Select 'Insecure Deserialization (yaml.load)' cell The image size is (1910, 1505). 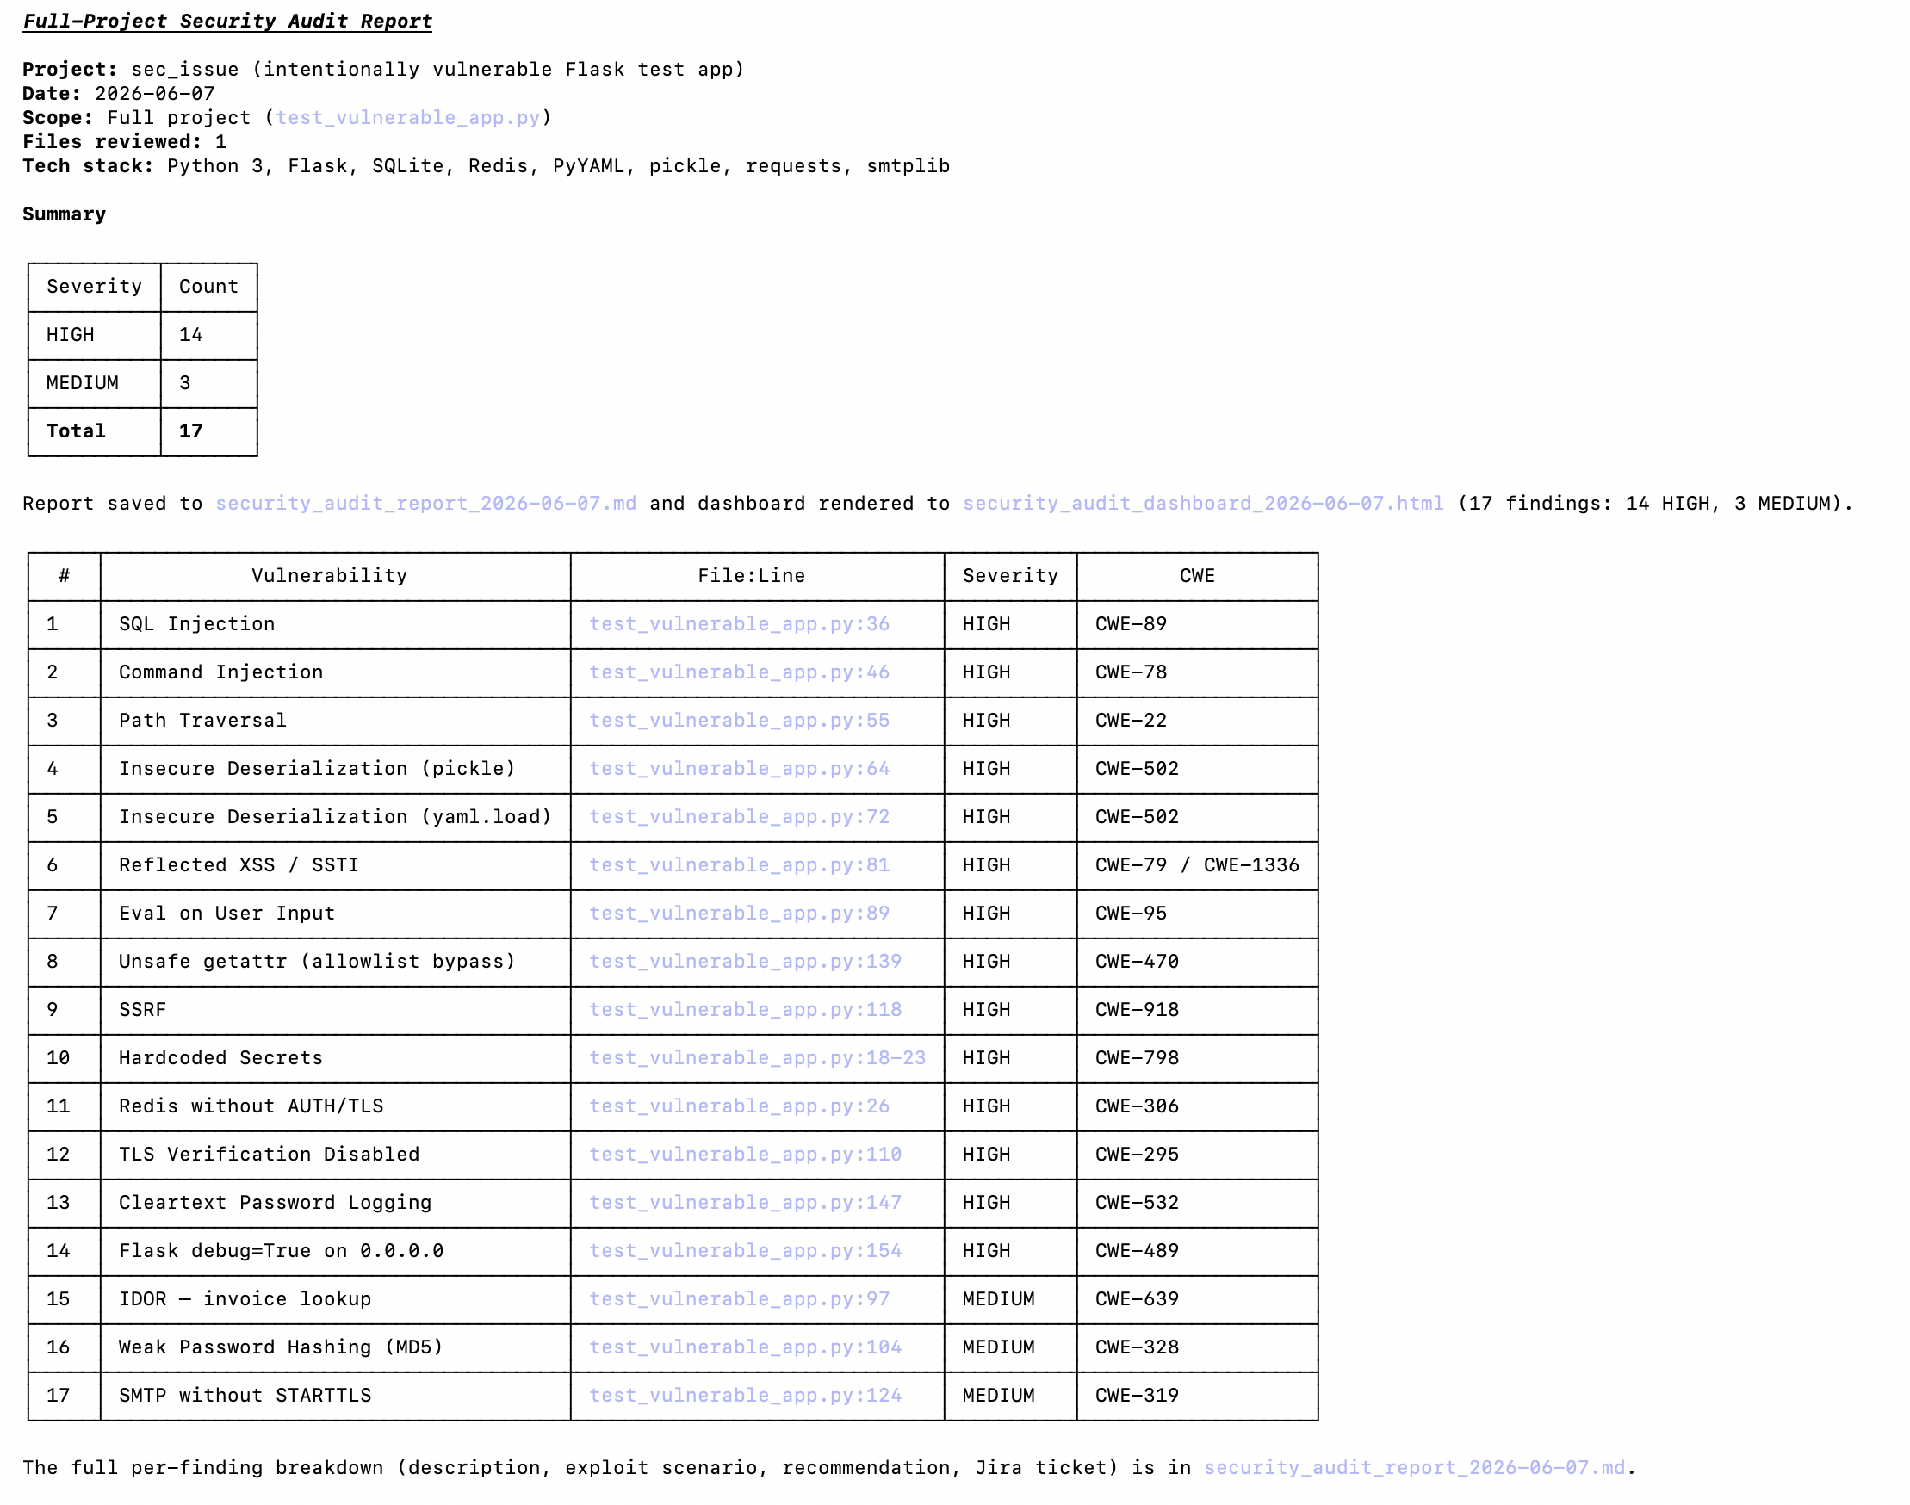[335, 817]
